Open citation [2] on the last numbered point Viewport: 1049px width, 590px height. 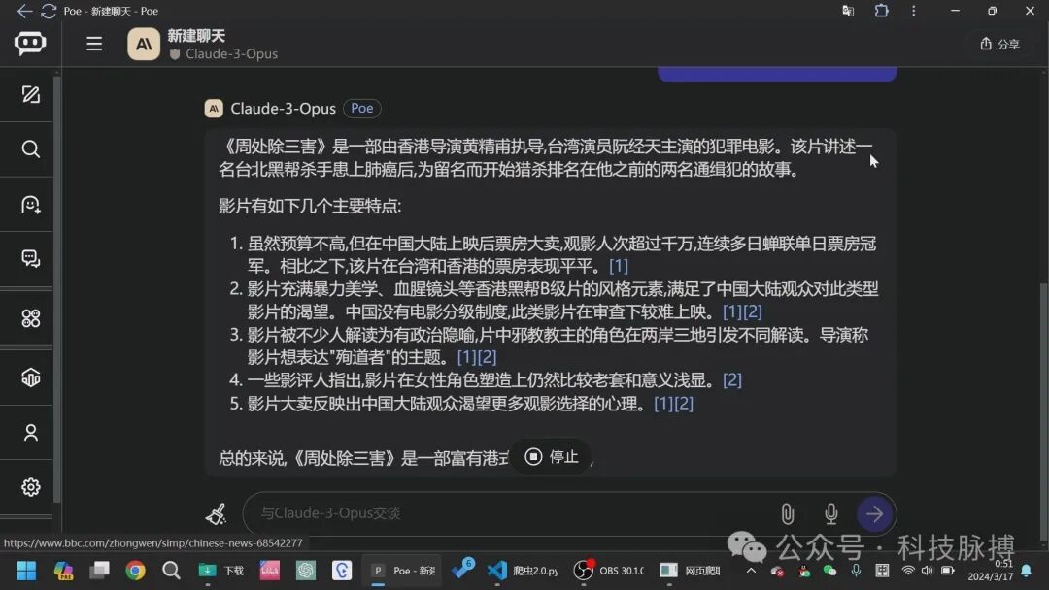click(x=684, y=404)
